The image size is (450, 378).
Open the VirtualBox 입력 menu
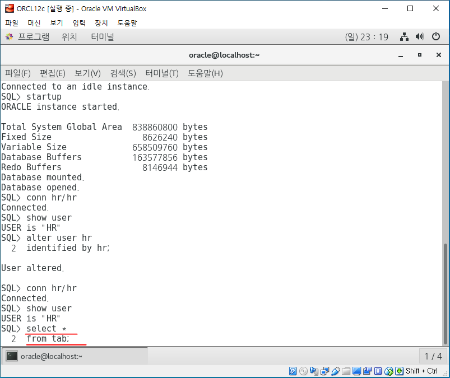[79, 22]
